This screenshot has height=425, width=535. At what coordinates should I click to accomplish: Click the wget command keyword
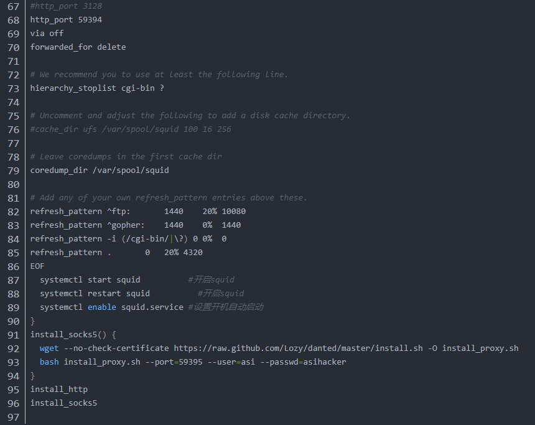point(49,348)
